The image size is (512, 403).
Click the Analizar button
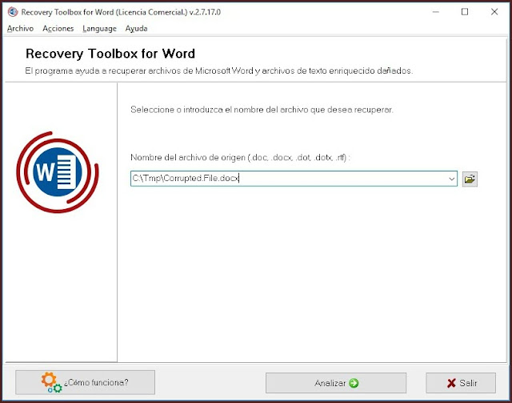336,383
